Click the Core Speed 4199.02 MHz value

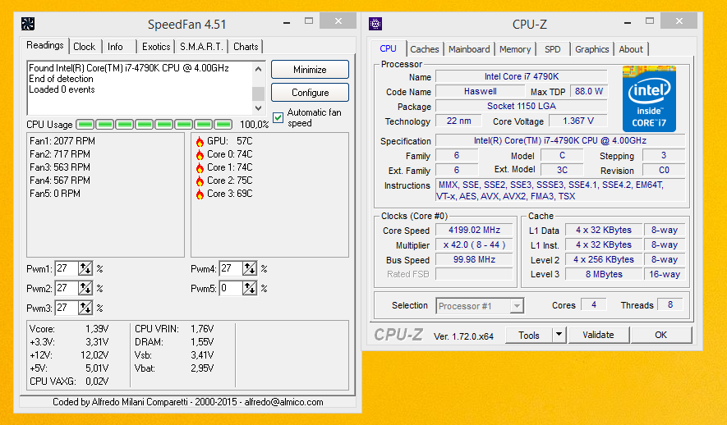click(474, 230)
